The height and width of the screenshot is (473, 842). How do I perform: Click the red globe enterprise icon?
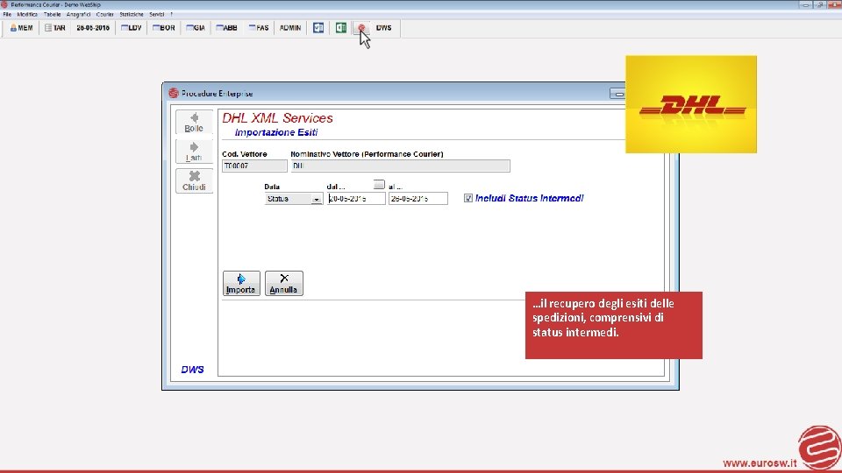pos(361,28)
